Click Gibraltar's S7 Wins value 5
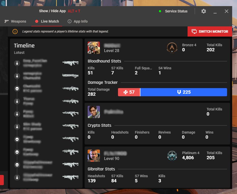Image resolution: width=237 pixels, height=194 pixels. pos(136,181)
